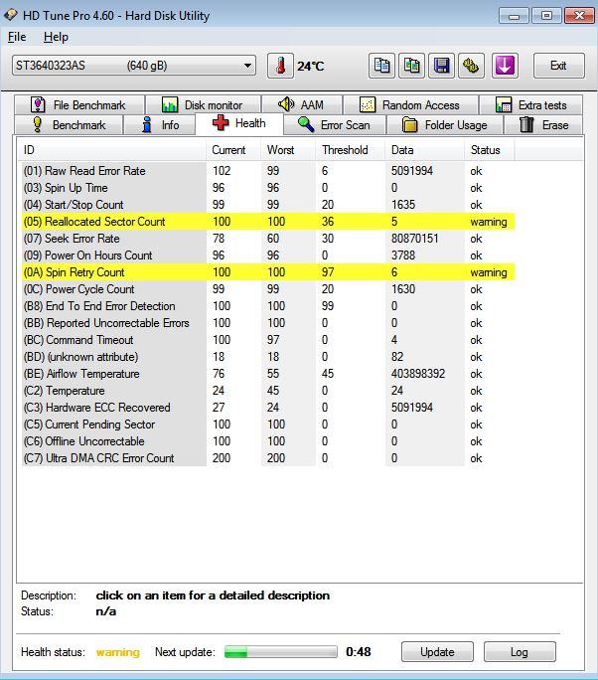Click the Log button
598x680 pixels.
click(x=520, y=652)
